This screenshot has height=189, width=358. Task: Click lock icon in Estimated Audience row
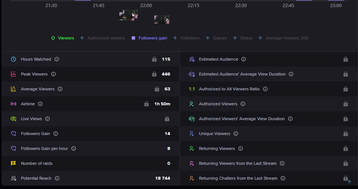346,59
